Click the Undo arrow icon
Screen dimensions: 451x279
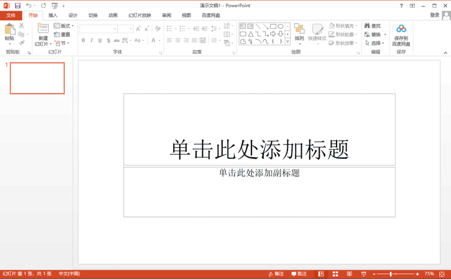point(29,6)
